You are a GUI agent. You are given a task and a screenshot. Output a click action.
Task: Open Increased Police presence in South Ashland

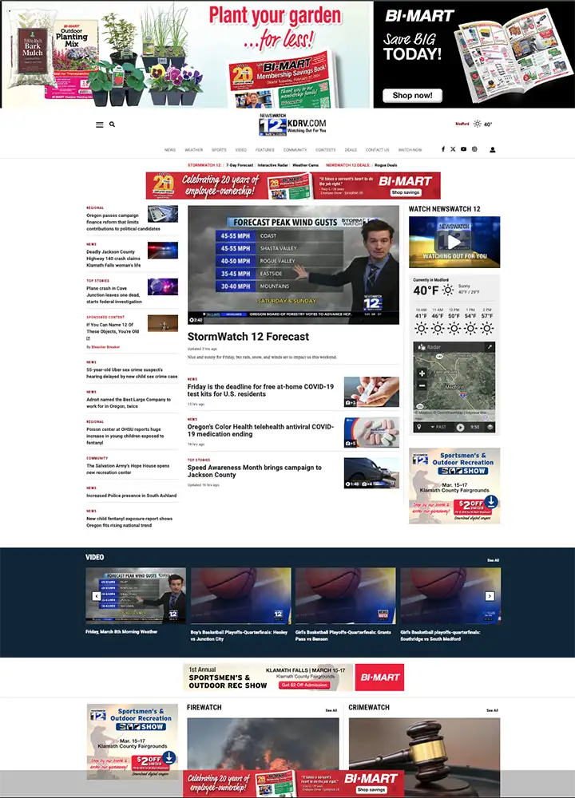[x=132, y=496]
